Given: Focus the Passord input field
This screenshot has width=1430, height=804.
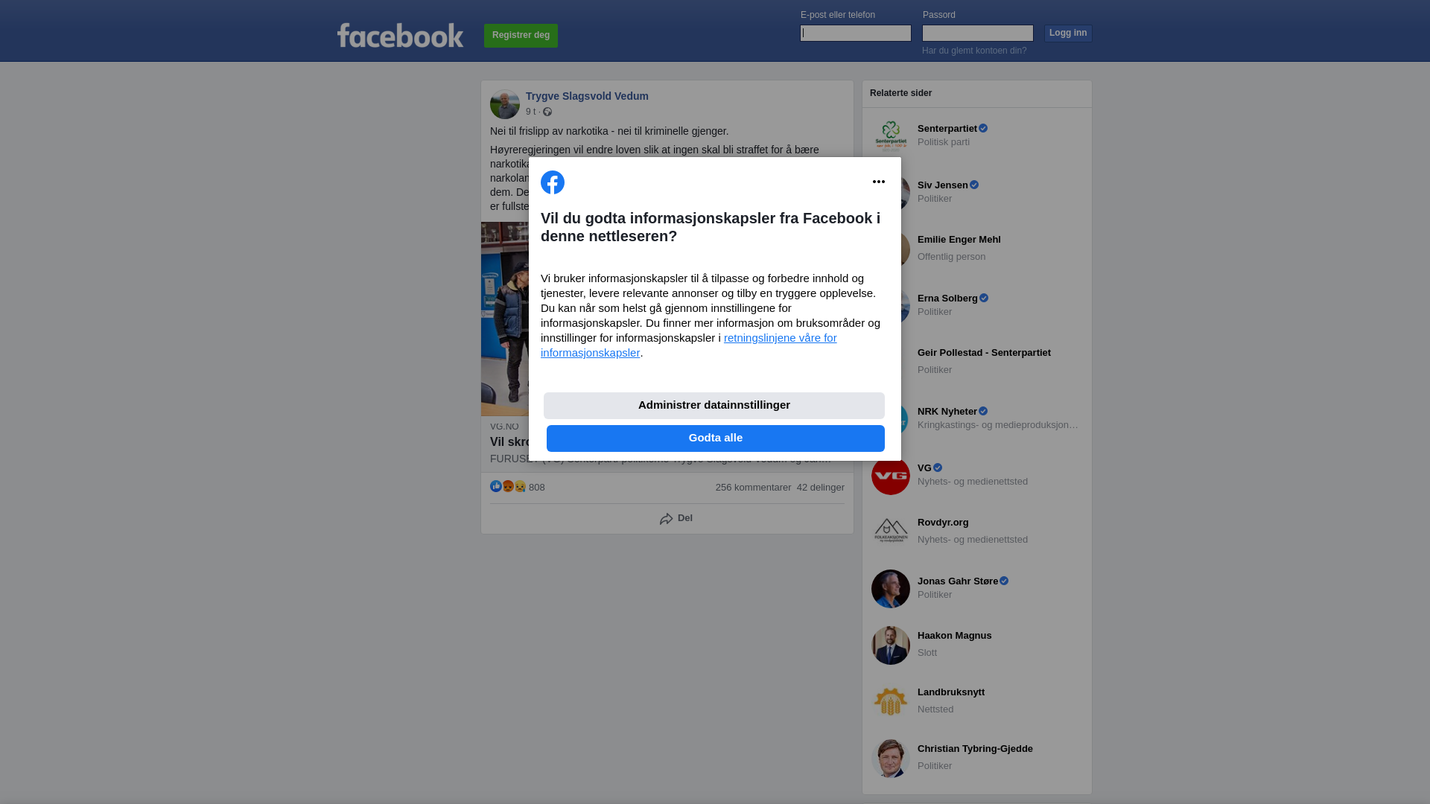Looking at the screenshot, I should tap(978, 33).
